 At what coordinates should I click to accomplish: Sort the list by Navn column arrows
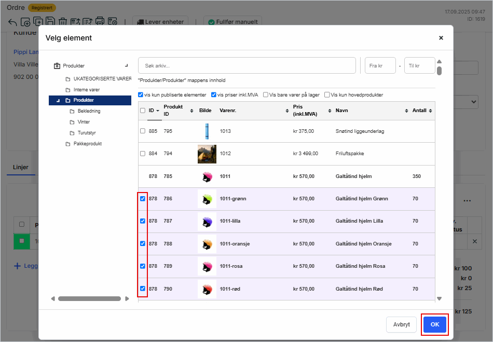click(x=406, y=111)
